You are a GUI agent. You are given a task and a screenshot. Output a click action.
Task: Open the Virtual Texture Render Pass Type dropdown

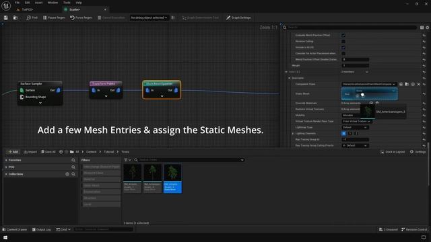(x=357, y=121)
